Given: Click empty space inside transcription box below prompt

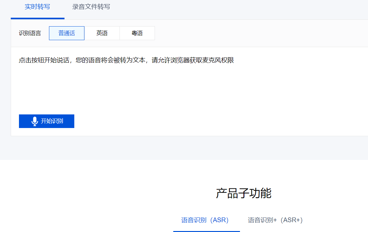Looking at the screenshot, I should point(190,89).
